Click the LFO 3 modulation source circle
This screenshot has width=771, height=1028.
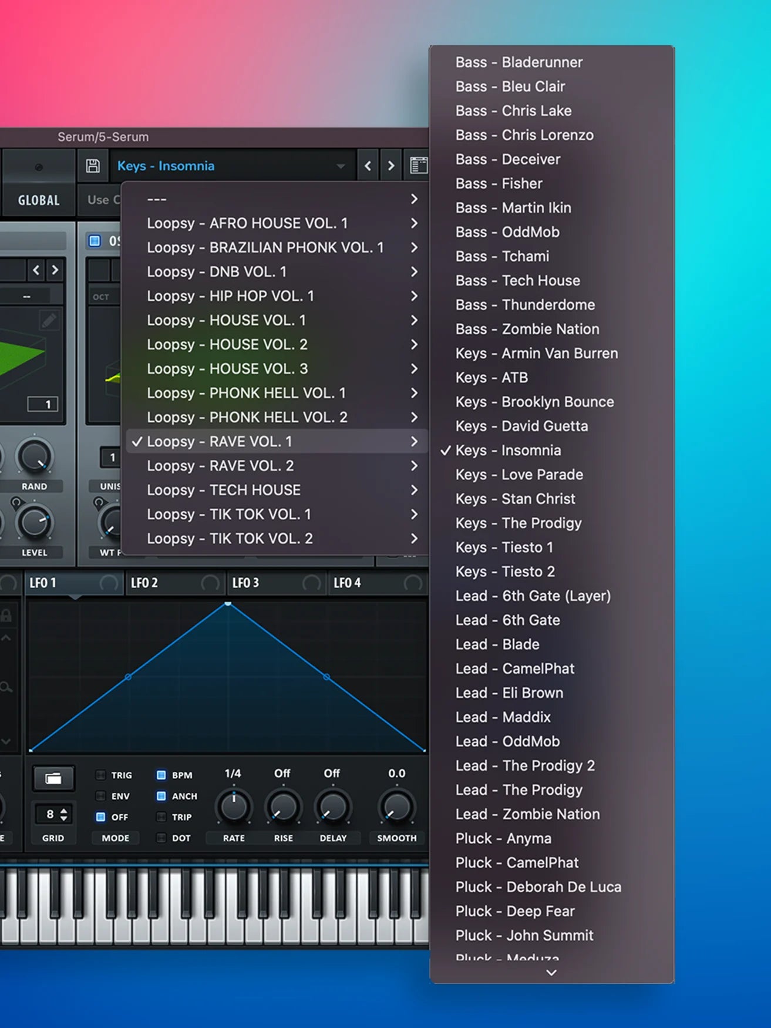[311, 583]
